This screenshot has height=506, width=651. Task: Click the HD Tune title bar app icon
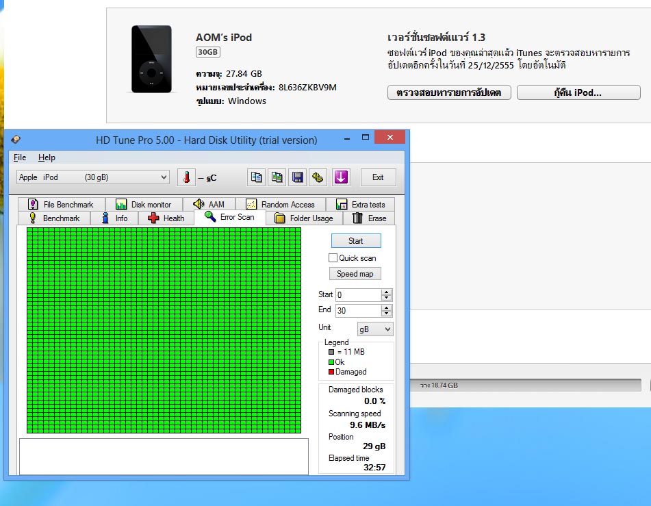click(16, 140)
